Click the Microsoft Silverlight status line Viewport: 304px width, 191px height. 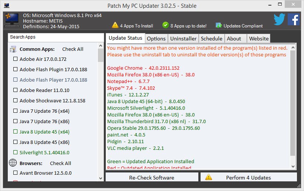point(146,108)
